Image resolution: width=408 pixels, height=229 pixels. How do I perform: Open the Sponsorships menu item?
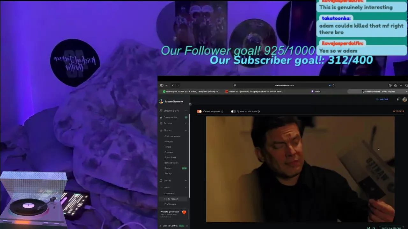173,117
